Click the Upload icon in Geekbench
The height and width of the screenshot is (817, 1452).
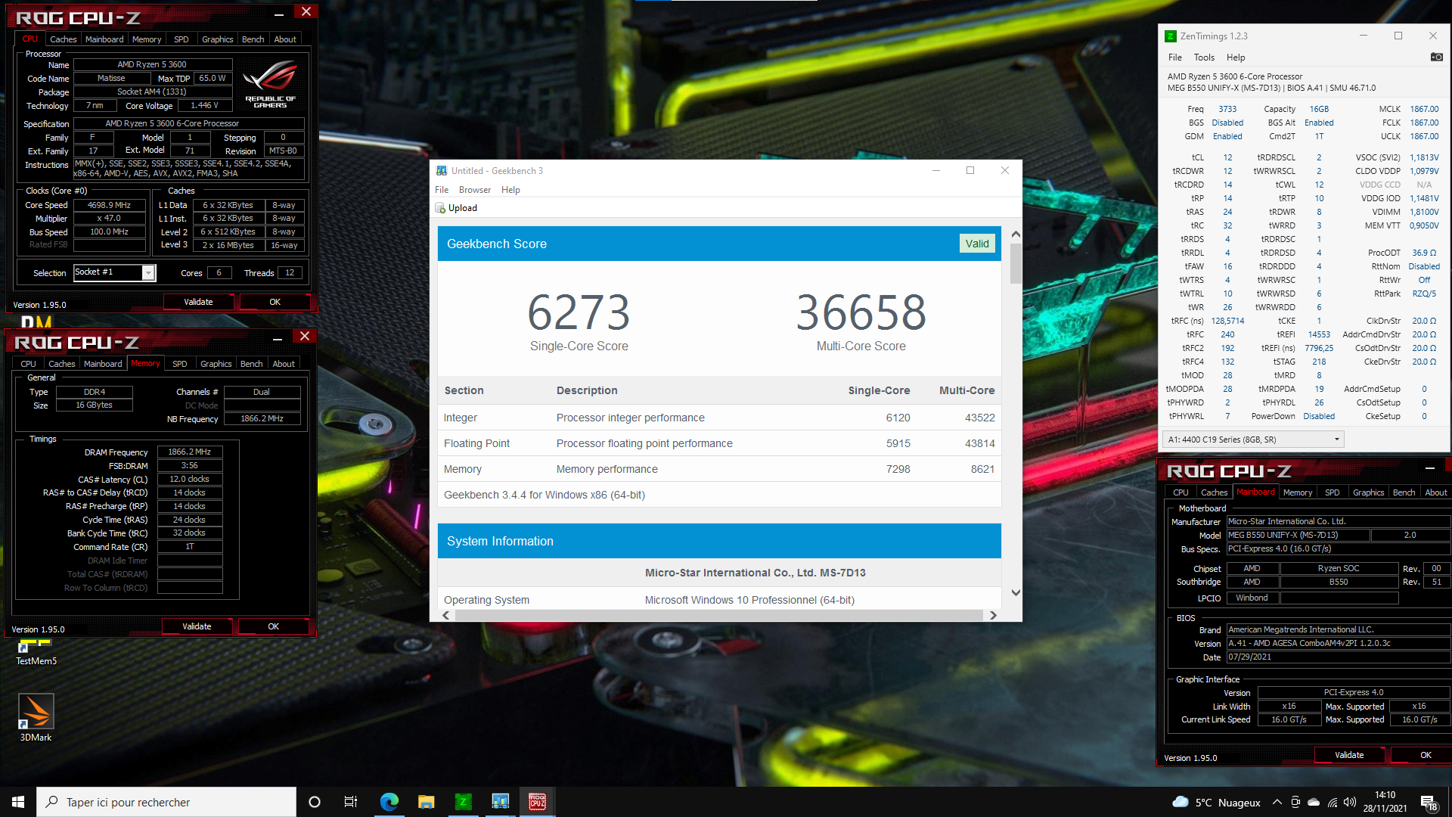440,208
